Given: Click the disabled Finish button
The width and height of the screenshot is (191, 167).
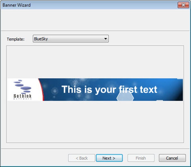Looking at the screenshot, I should [141, 158].
